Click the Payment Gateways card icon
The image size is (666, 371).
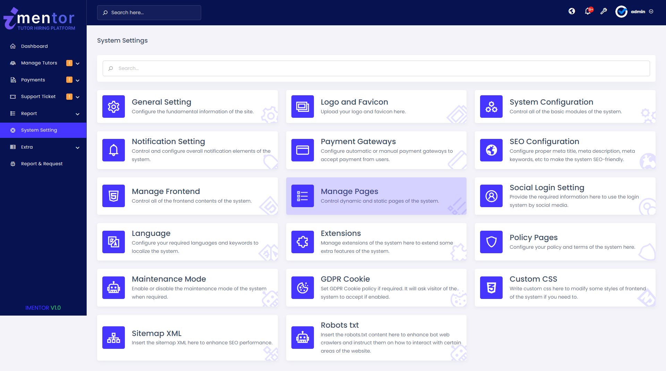tap(302, 150)
